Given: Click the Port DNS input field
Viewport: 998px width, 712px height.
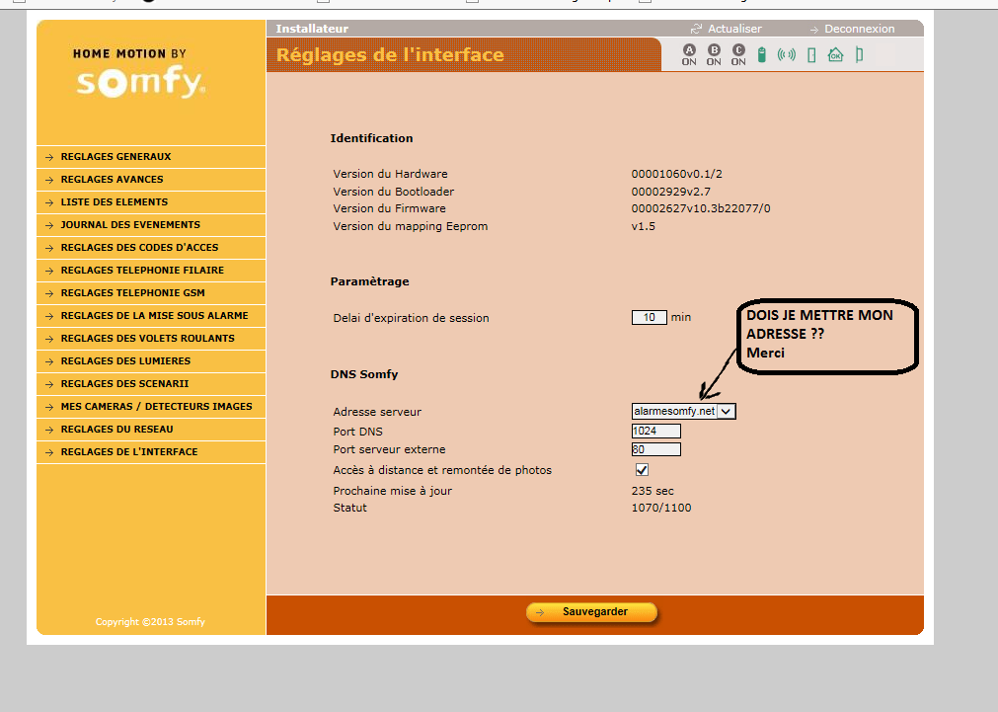Looking at the screenshot, I should (x=656, y=432).
